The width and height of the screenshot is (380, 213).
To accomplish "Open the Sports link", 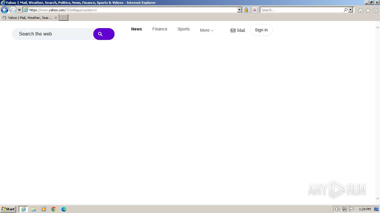I will (183, 29).
